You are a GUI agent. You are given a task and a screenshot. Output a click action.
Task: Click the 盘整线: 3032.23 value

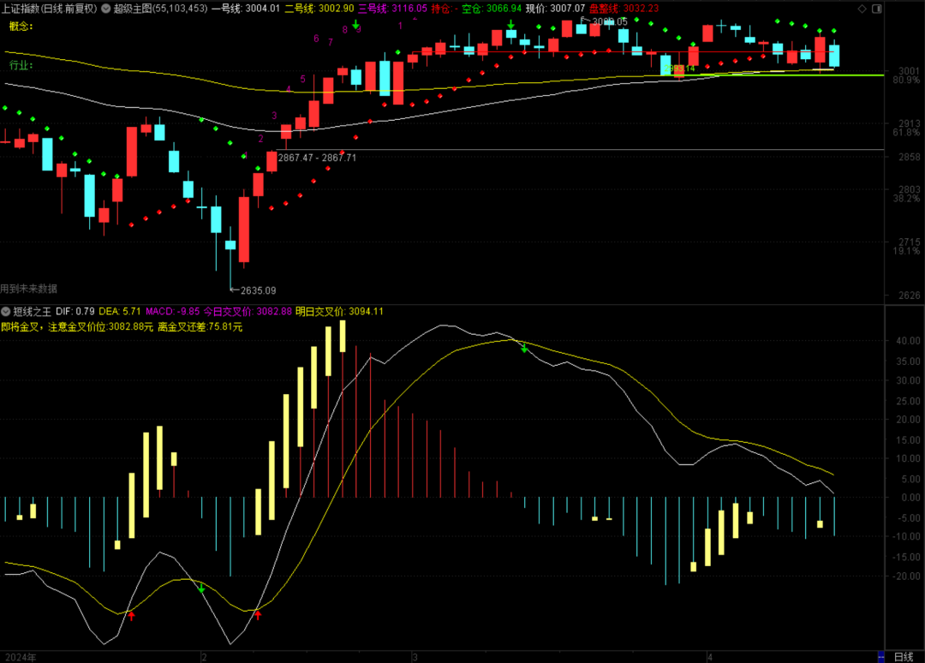click(x=624, y=9)
